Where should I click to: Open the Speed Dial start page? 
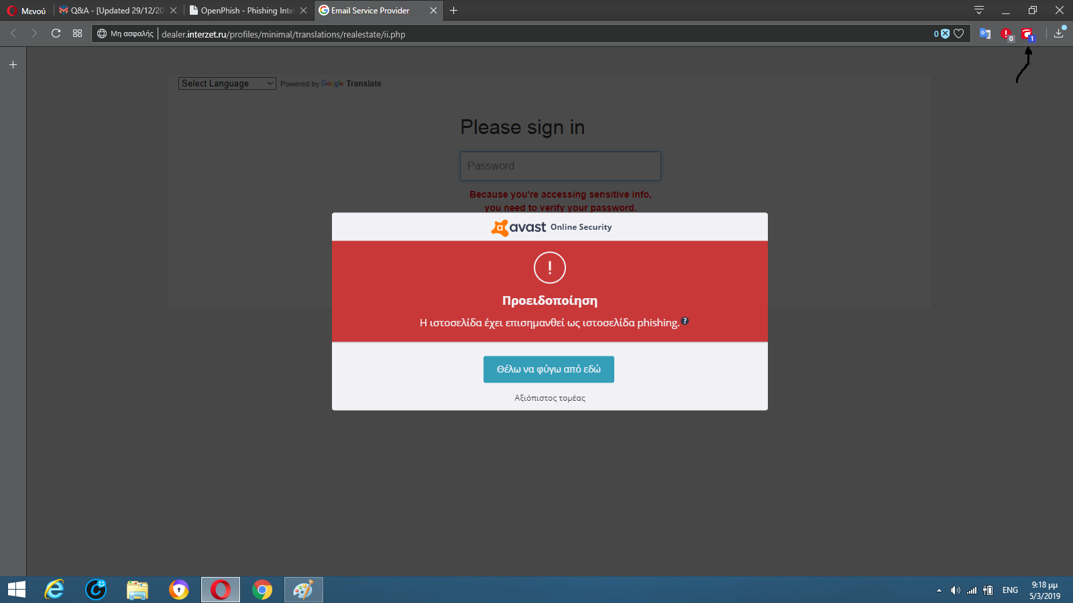click(x=78, y=33)
